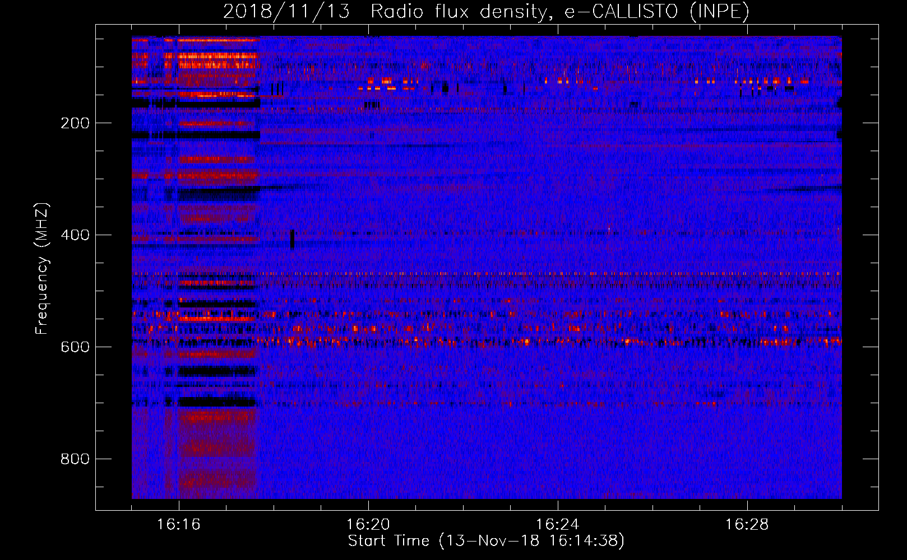Click the 200 frequency tick label

point(75,123)
